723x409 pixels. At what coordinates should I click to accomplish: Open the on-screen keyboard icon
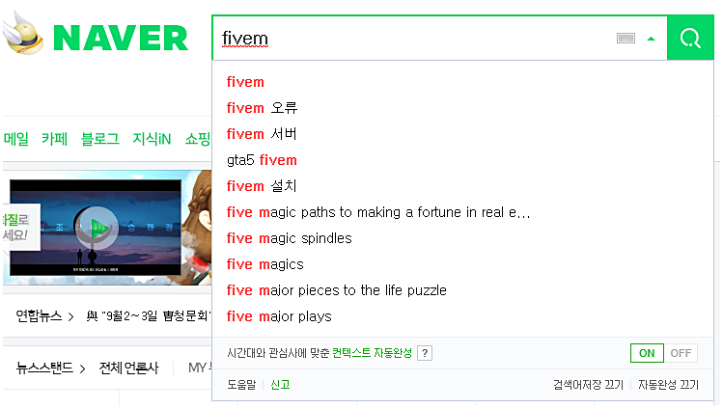point(626,39)
